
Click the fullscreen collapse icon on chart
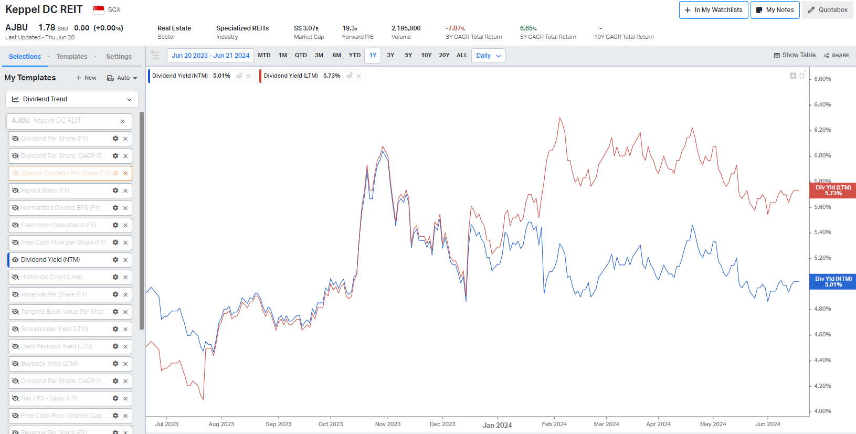click(x=802, y=76)
